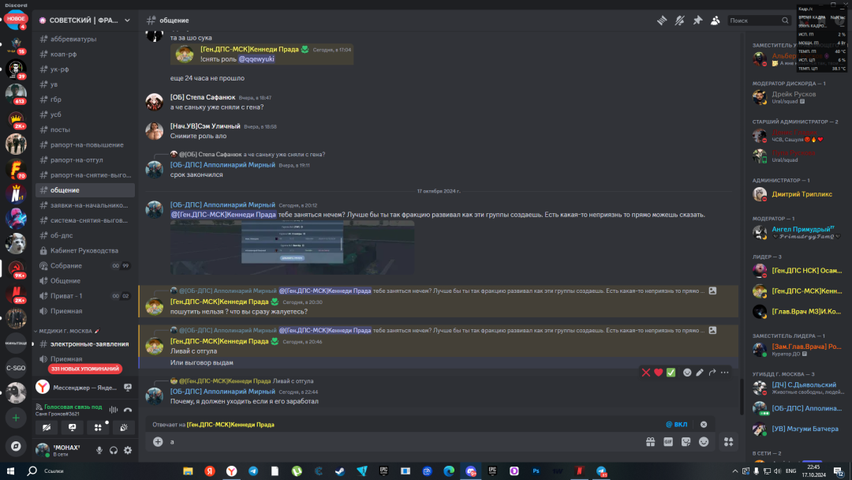The width and height of the screenshot is (852, 480).
Task: React with the red cross emoji
Action: point(646,373)
